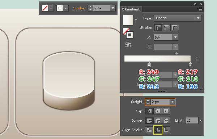Click the gradient midpoint diamond marker
The width and height of the screenshot is (217, 139).
[x=176, y=53]
